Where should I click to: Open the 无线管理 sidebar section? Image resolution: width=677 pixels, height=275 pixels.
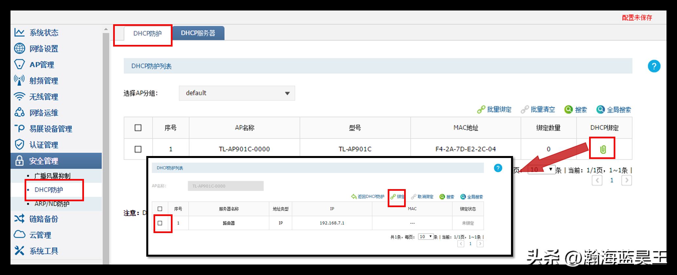[x=44, y=97]
